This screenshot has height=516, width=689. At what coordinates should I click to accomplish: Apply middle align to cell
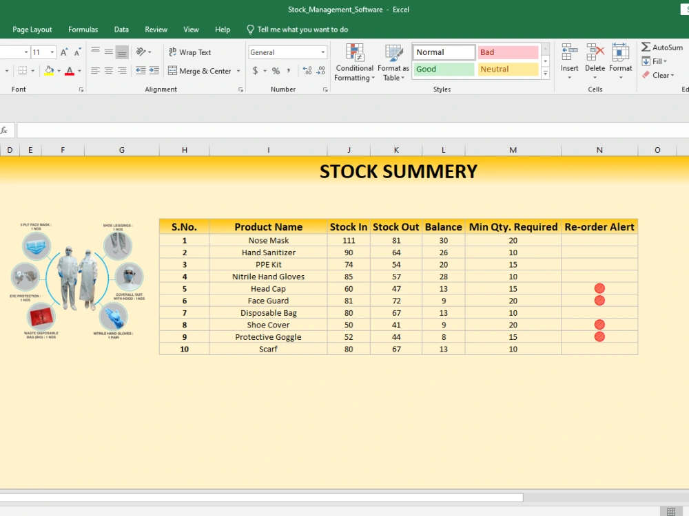[109, 52]
